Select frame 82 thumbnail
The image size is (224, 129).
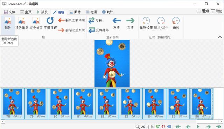pos(107,103)
